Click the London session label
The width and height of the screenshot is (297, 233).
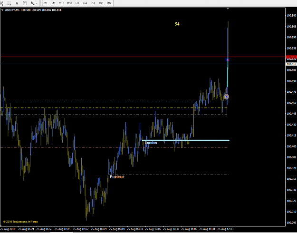151,143
